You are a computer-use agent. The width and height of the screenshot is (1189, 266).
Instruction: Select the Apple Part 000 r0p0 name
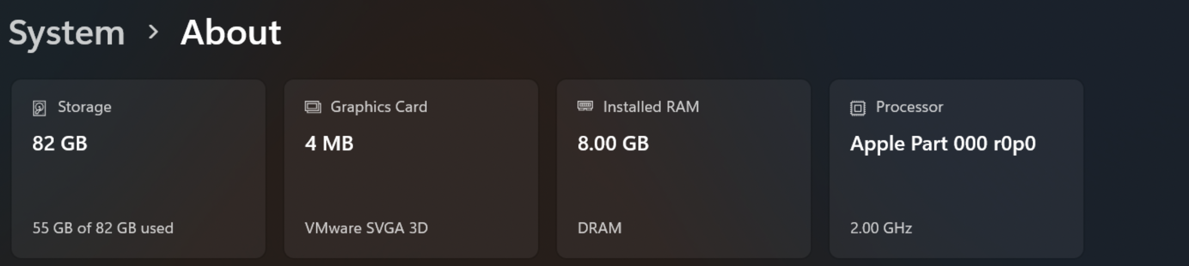point(943,144)
